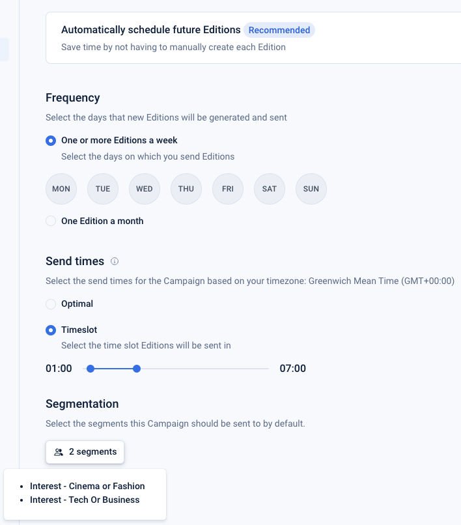
Task: Click the people icon in segments button
Action: click(59, 452)
